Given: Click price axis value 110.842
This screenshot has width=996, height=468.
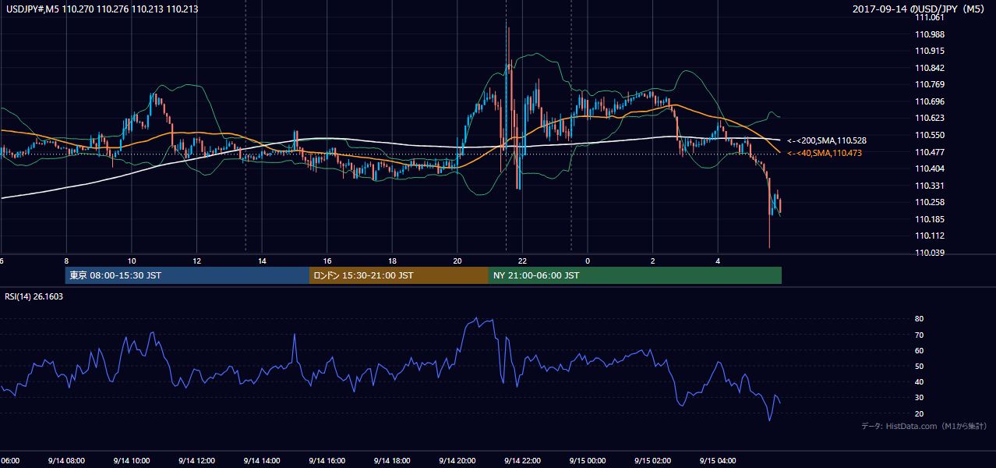Looking at the screenshot, I should (x=930, y=68).
